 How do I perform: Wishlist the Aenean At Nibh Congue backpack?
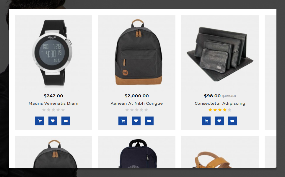click(x=136, y=121)
